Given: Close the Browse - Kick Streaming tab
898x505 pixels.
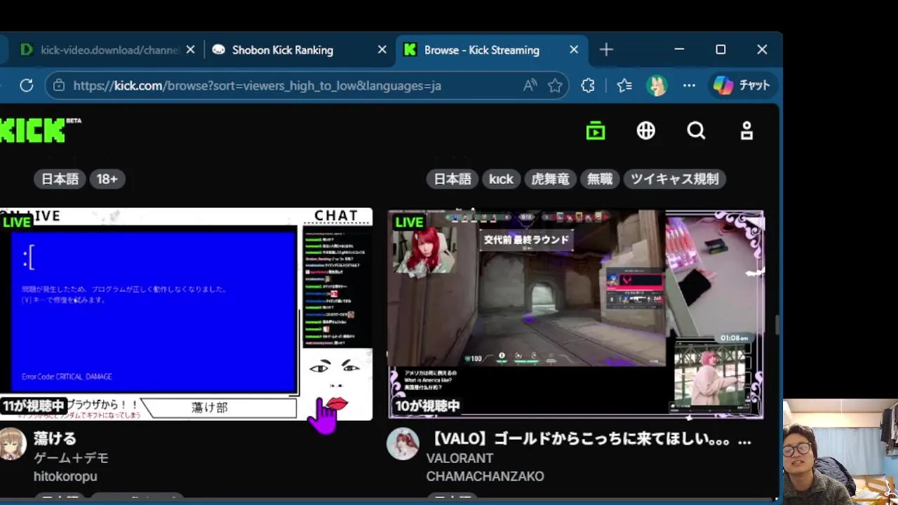Looking at the screenshot, I should pos(574,50).
